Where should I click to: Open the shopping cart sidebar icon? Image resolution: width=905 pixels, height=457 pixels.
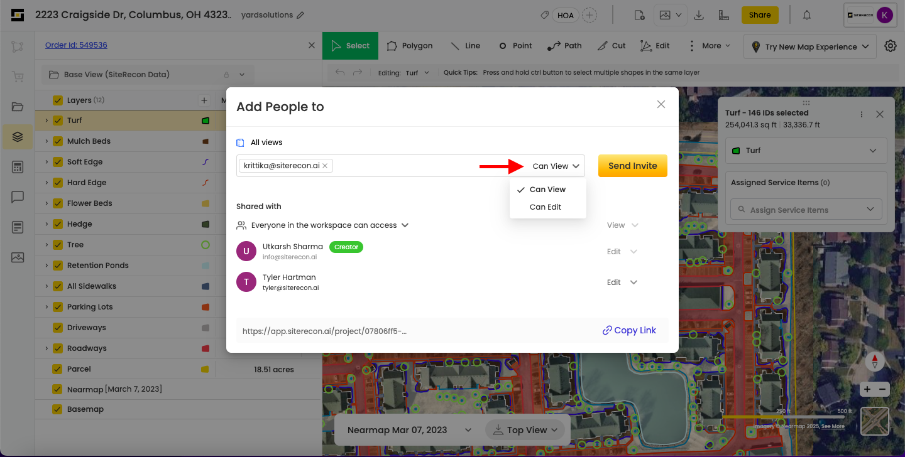18,77
